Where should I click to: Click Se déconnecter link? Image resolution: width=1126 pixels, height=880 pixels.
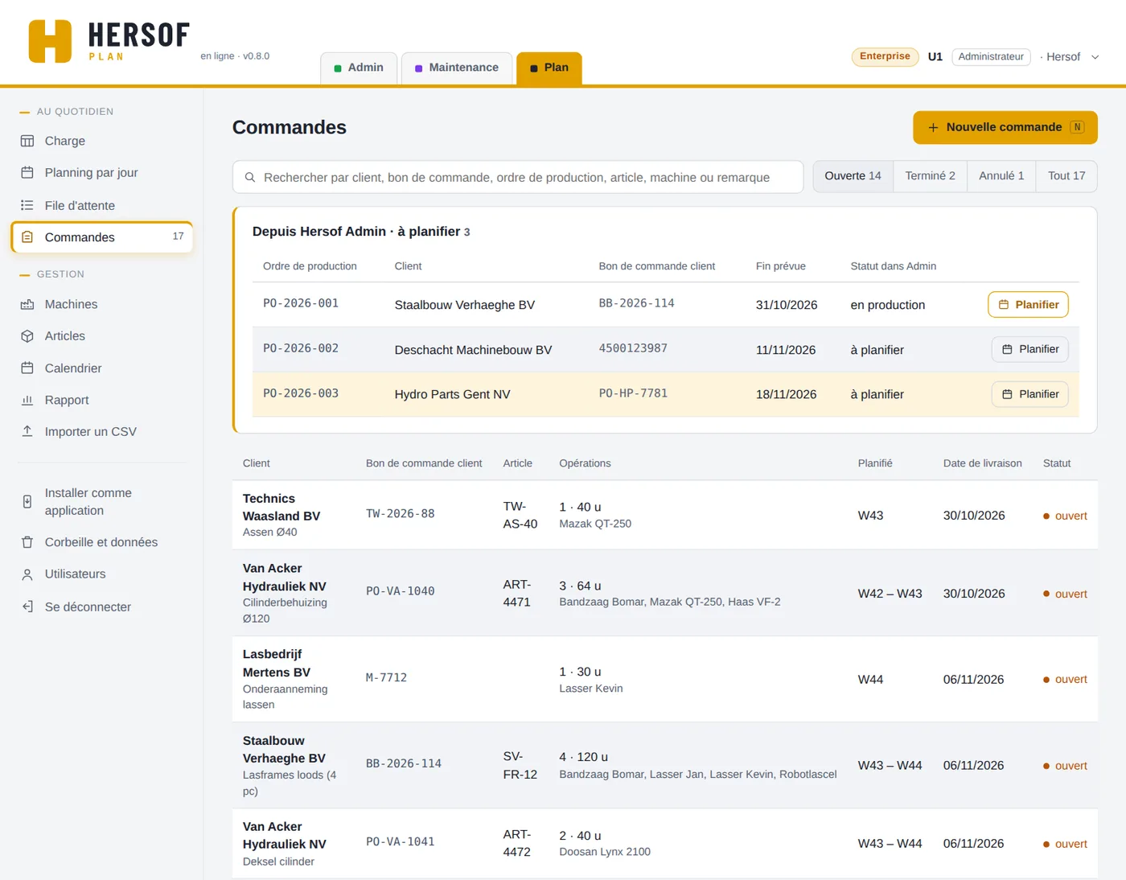coord(102,607)
